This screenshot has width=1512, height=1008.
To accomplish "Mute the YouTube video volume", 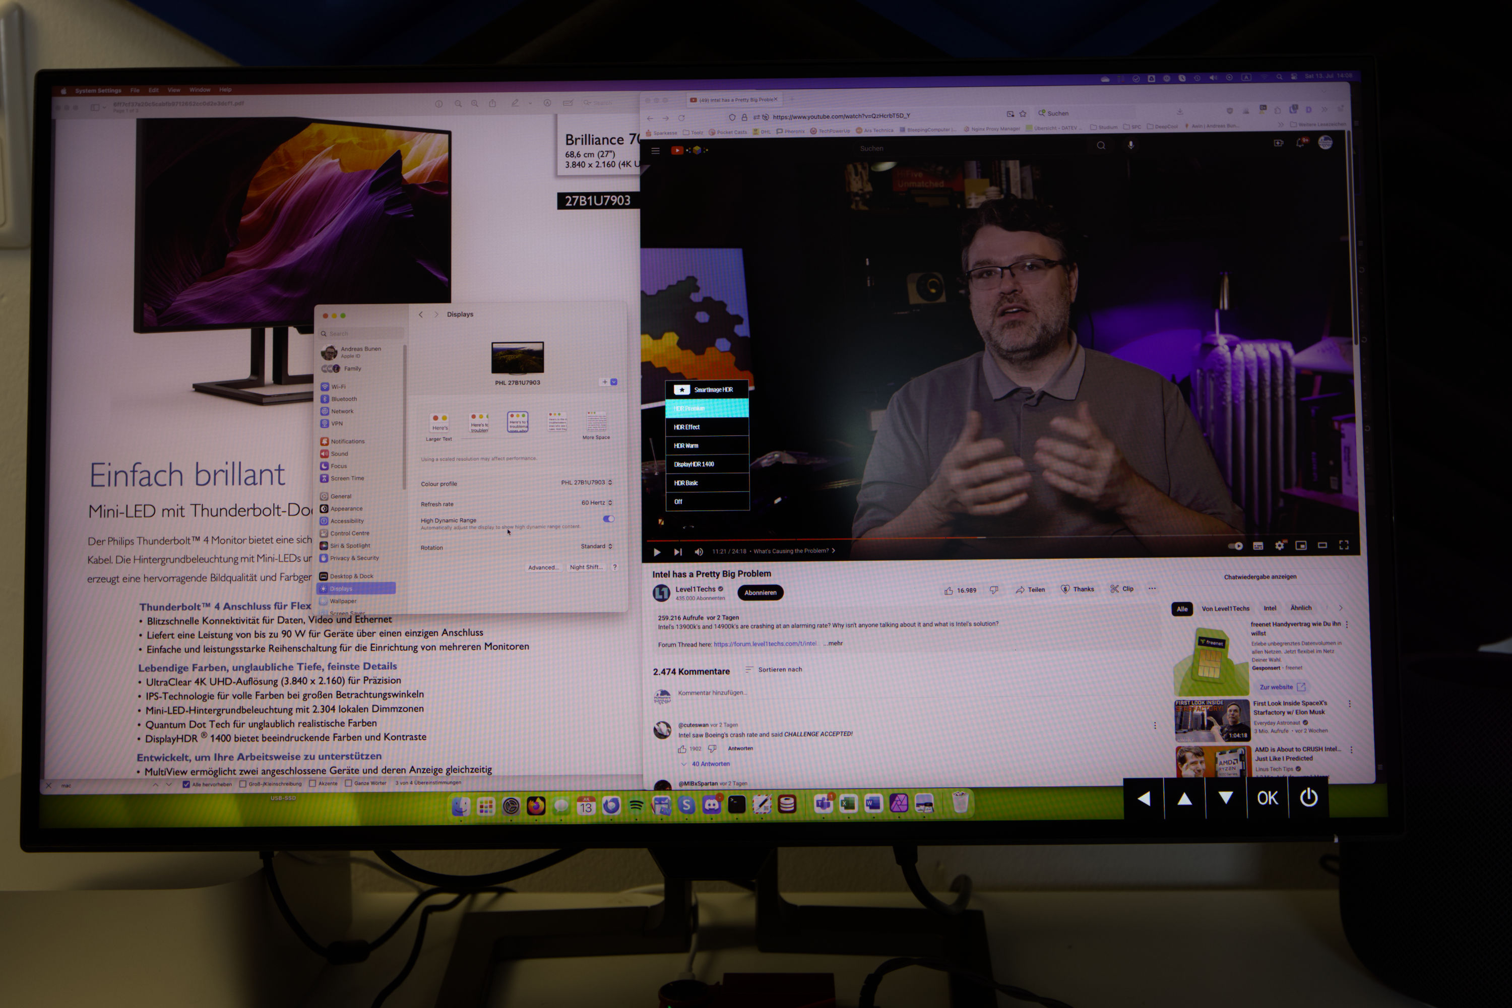I will pyautogui.click(x=699, y=551).
